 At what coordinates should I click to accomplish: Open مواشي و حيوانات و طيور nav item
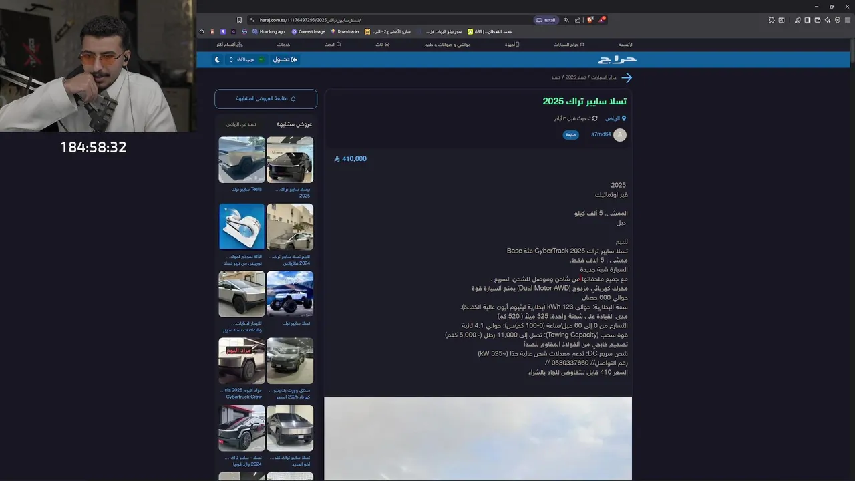(x=448, y=45)
